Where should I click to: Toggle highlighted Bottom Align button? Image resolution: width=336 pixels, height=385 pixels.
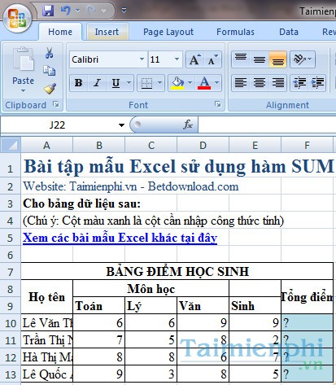pos(277,59)
